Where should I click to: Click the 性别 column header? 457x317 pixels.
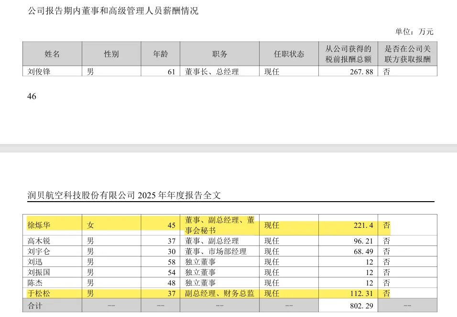click(111, 54)
